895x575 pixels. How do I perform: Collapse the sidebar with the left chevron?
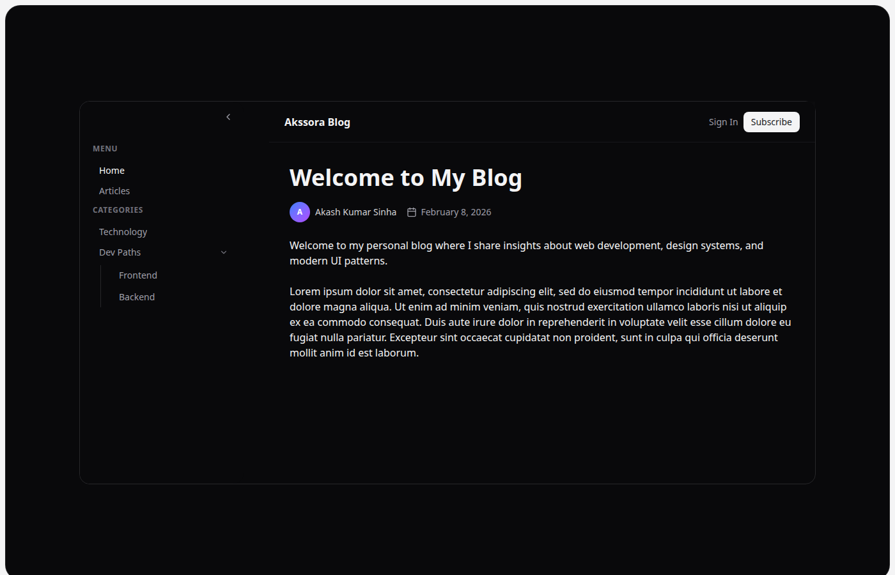[x=228, y=117]
